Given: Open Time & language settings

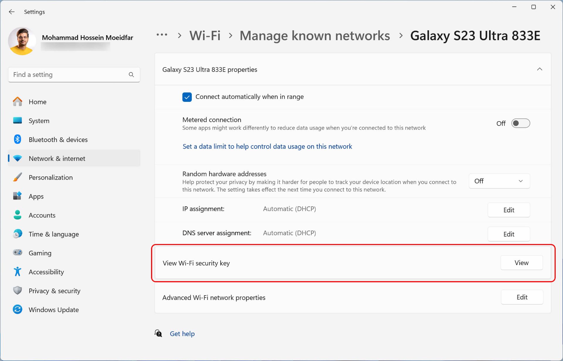Looking at the screenshot, I should click(x=74, y=234).
